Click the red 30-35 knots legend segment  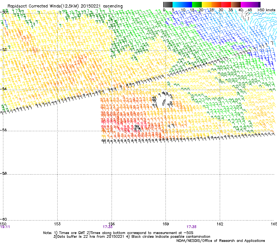click(x=226, y=4)
